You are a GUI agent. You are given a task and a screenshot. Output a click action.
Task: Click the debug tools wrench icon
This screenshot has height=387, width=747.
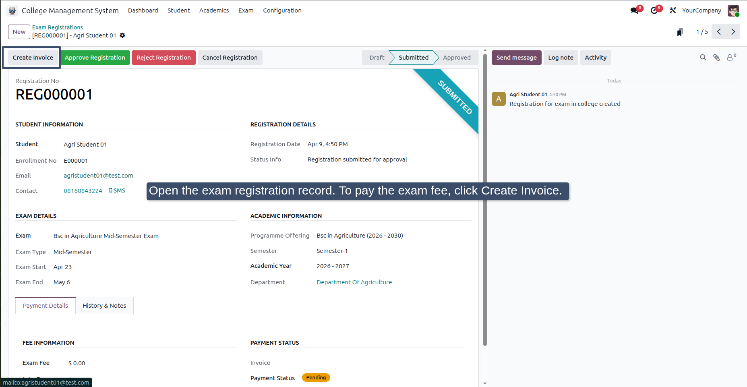coord(673,10)
